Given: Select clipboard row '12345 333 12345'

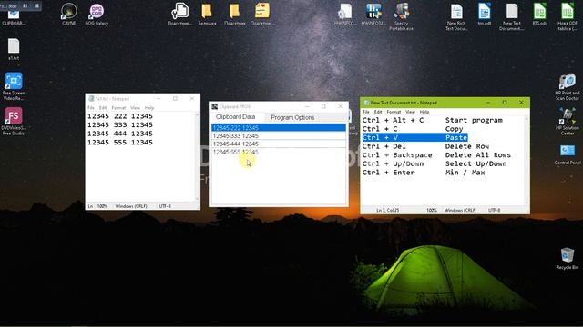Looking at the screenshot, I should [x=279, y=135].
